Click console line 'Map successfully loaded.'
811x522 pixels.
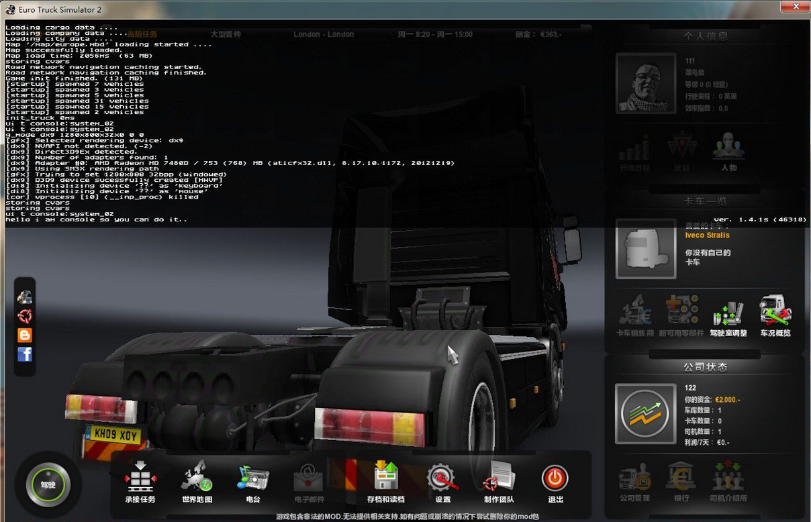pos(64,50)
